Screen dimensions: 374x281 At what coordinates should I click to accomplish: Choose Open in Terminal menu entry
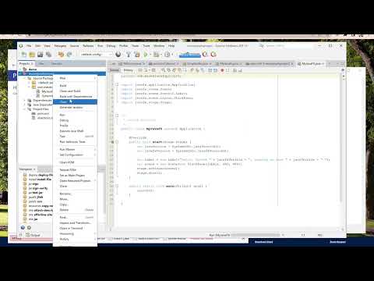(75, 228)
